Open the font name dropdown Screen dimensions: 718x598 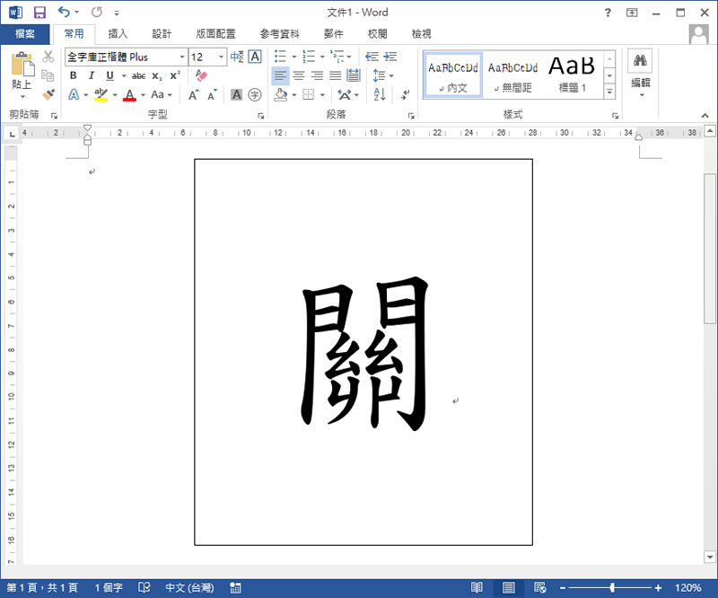[182, 57]
